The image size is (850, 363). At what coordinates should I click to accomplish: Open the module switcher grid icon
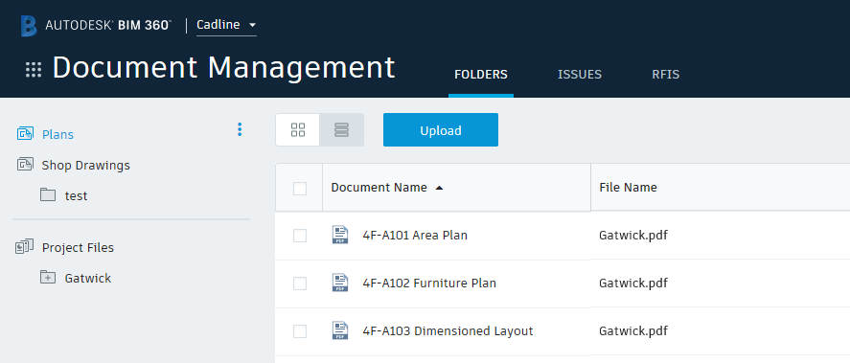point(34,70)
